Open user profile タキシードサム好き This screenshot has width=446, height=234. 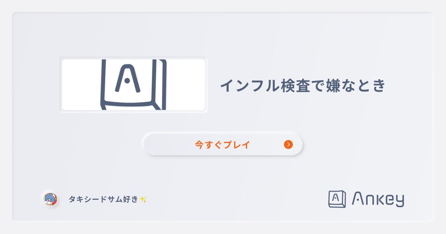coord(103,199)
